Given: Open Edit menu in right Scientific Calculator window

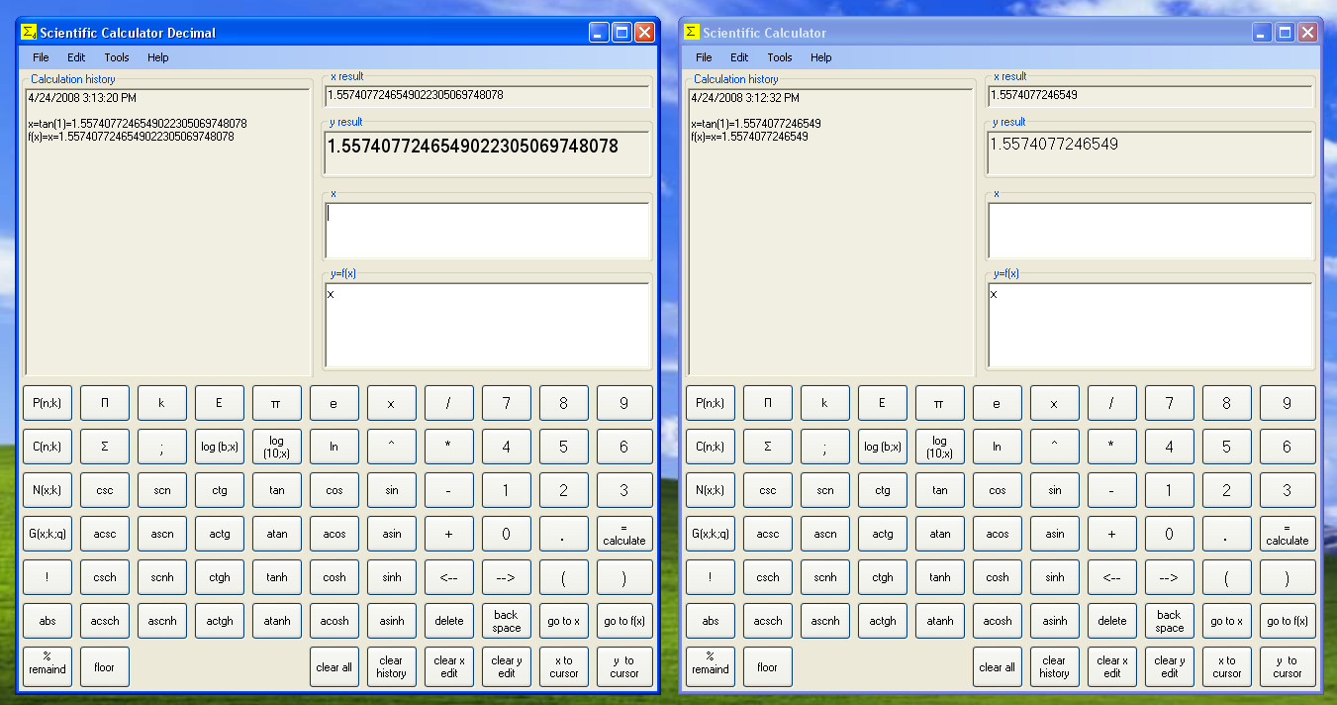Looking at the screenshot, I should [739, 57].
